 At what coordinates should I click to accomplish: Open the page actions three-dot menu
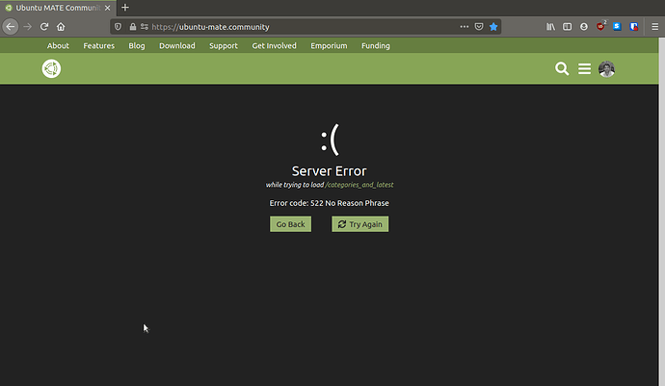(x=465, y=27)
